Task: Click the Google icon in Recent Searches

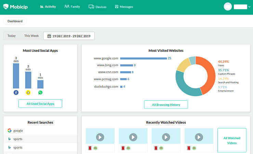Action: point(10,130)
